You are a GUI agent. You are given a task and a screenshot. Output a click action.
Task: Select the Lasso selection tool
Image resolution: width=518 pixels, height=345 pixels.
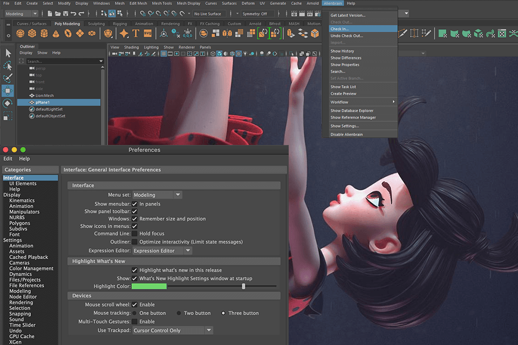click(8, 65)
